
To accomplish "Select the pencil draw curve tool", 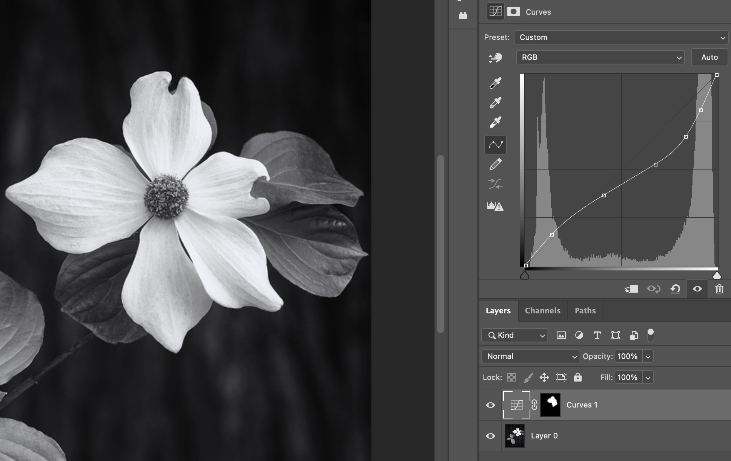I will coord(495,164).
